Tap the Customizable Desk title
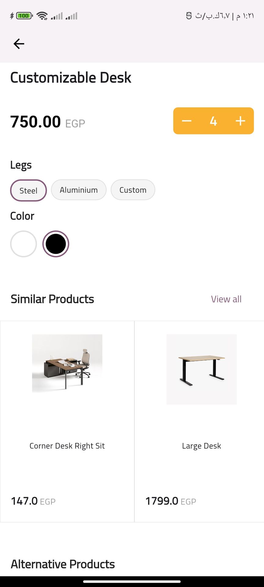 (x=71, y=78)
